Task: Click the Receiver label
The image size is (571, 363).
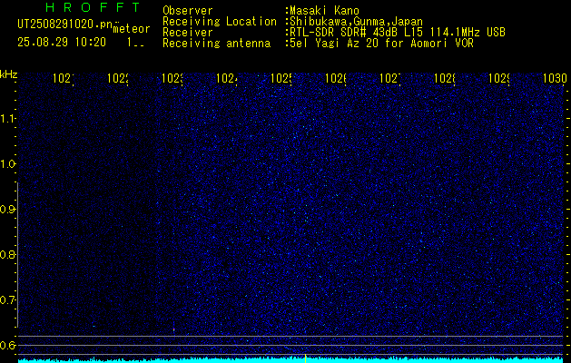Action: [188, 33]
